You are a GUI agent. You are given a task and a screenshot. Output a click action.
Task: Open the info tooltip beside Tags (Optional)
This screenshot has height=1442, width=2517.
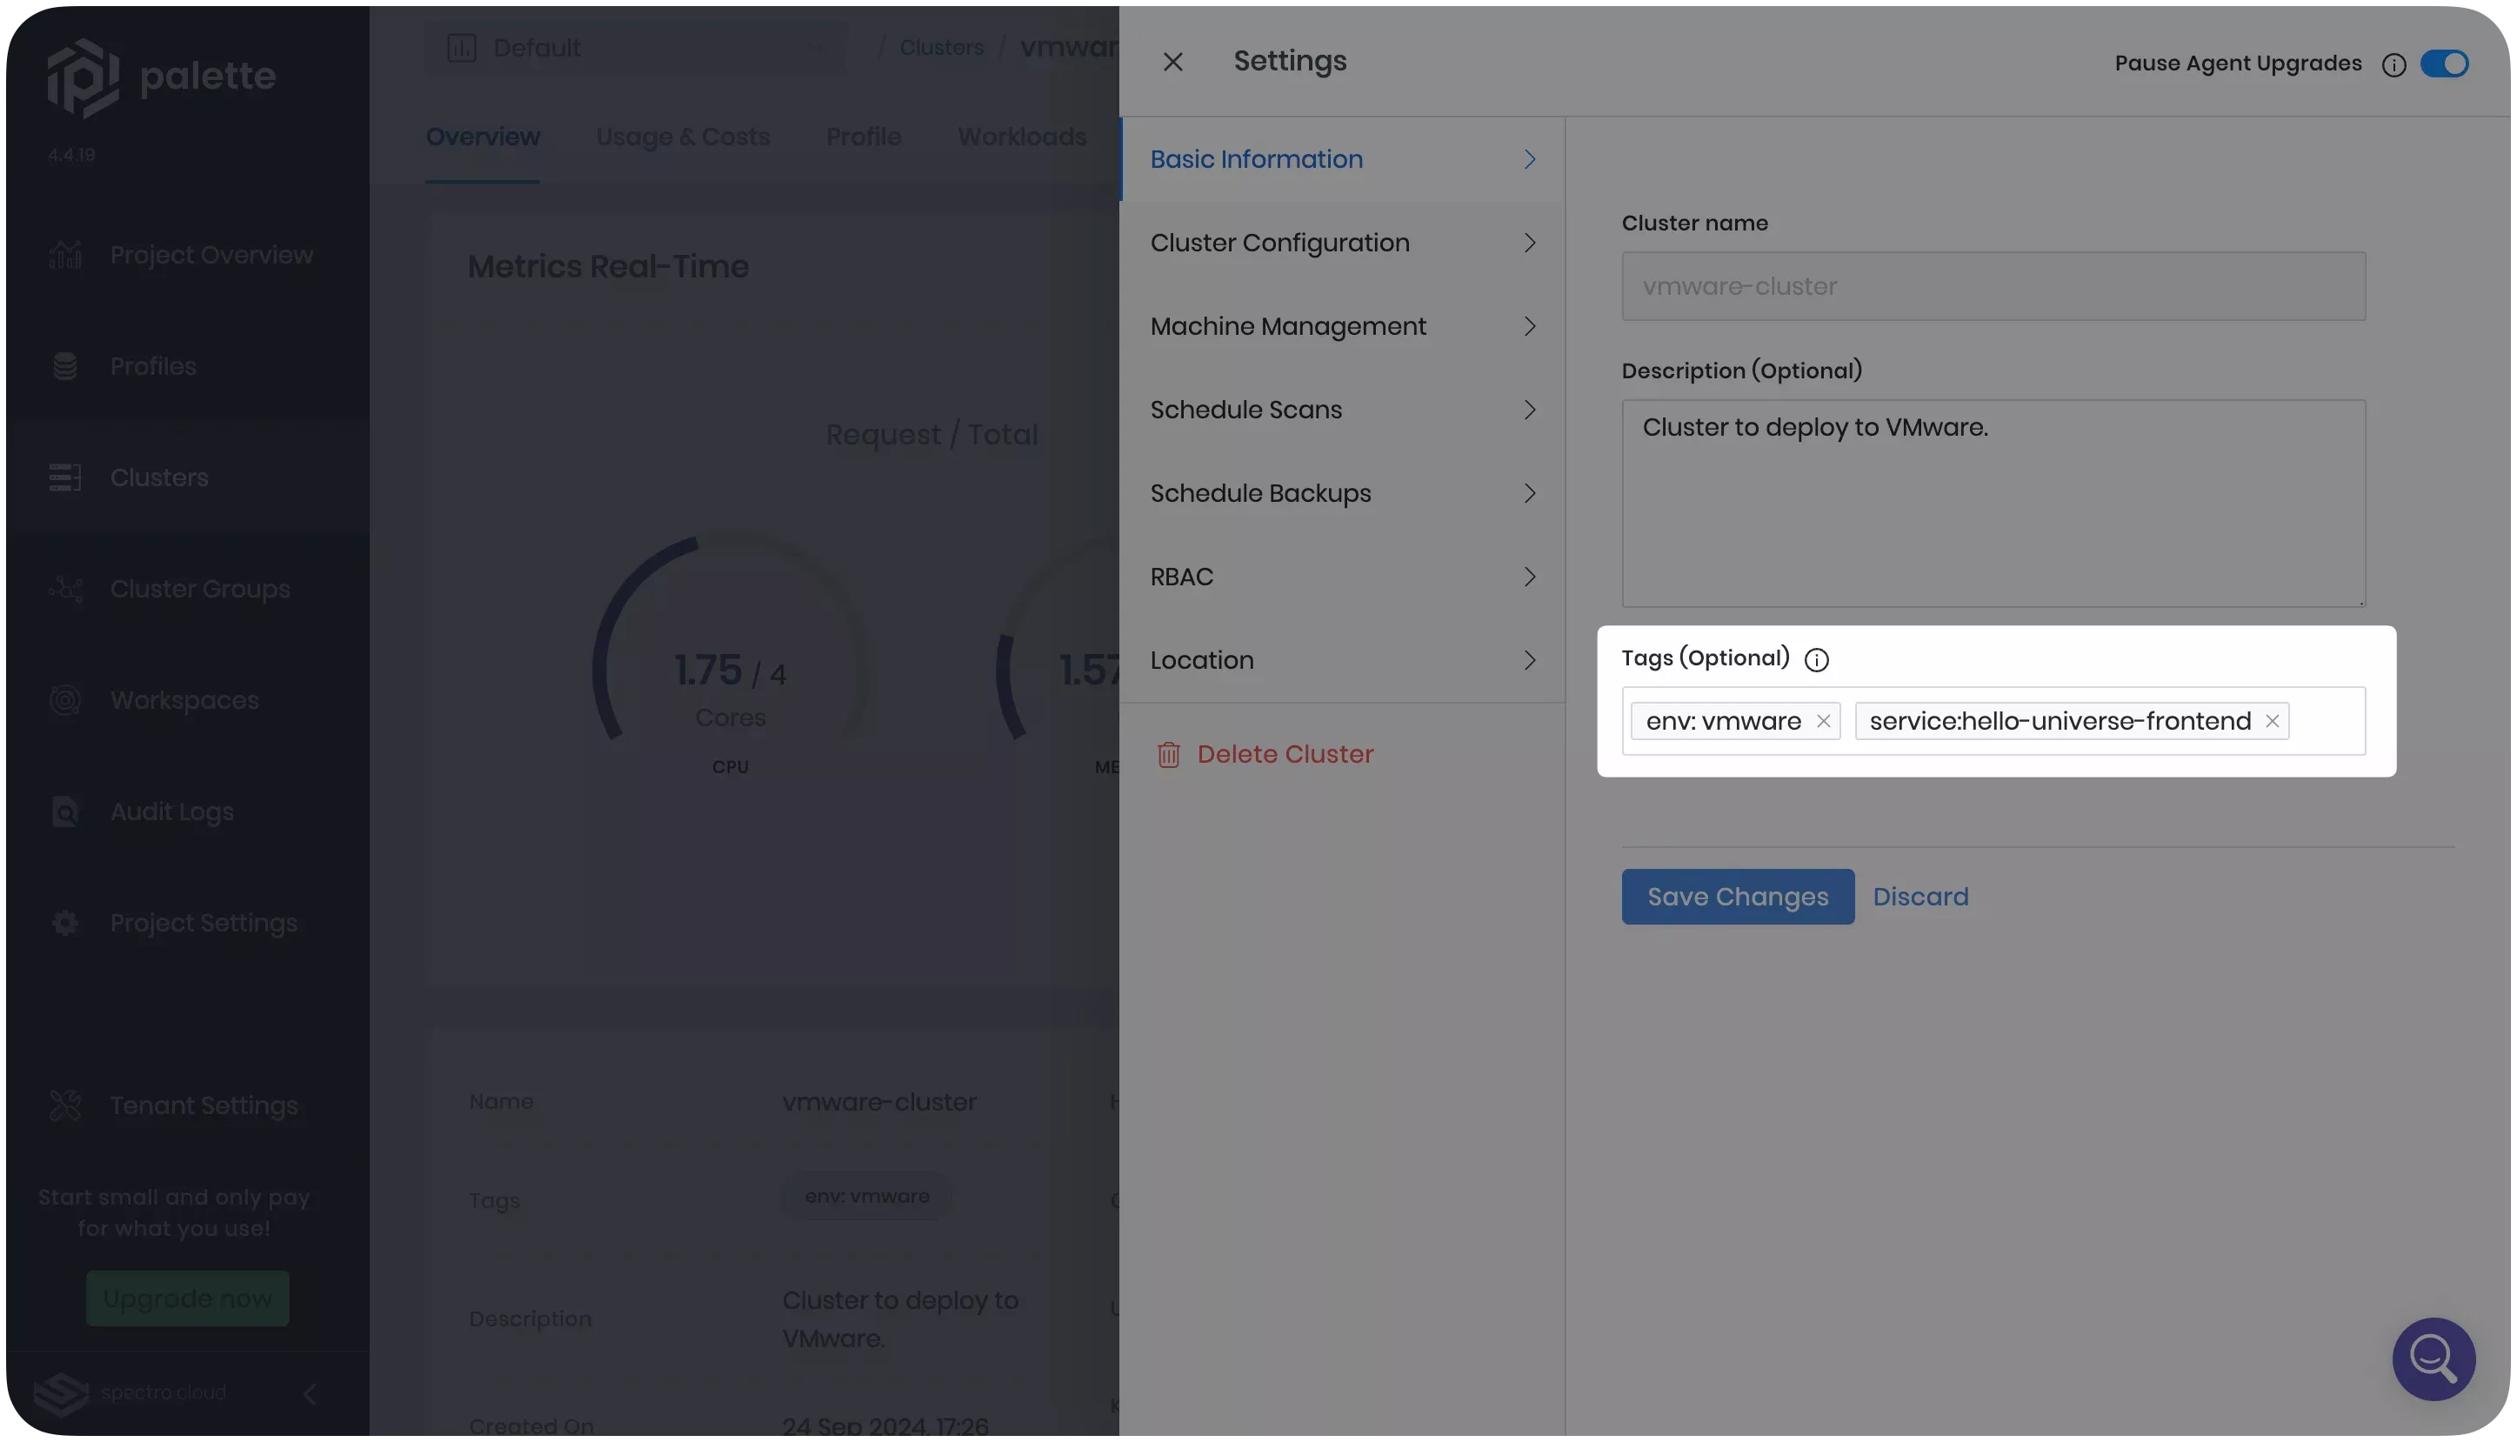coord(1818,659)
